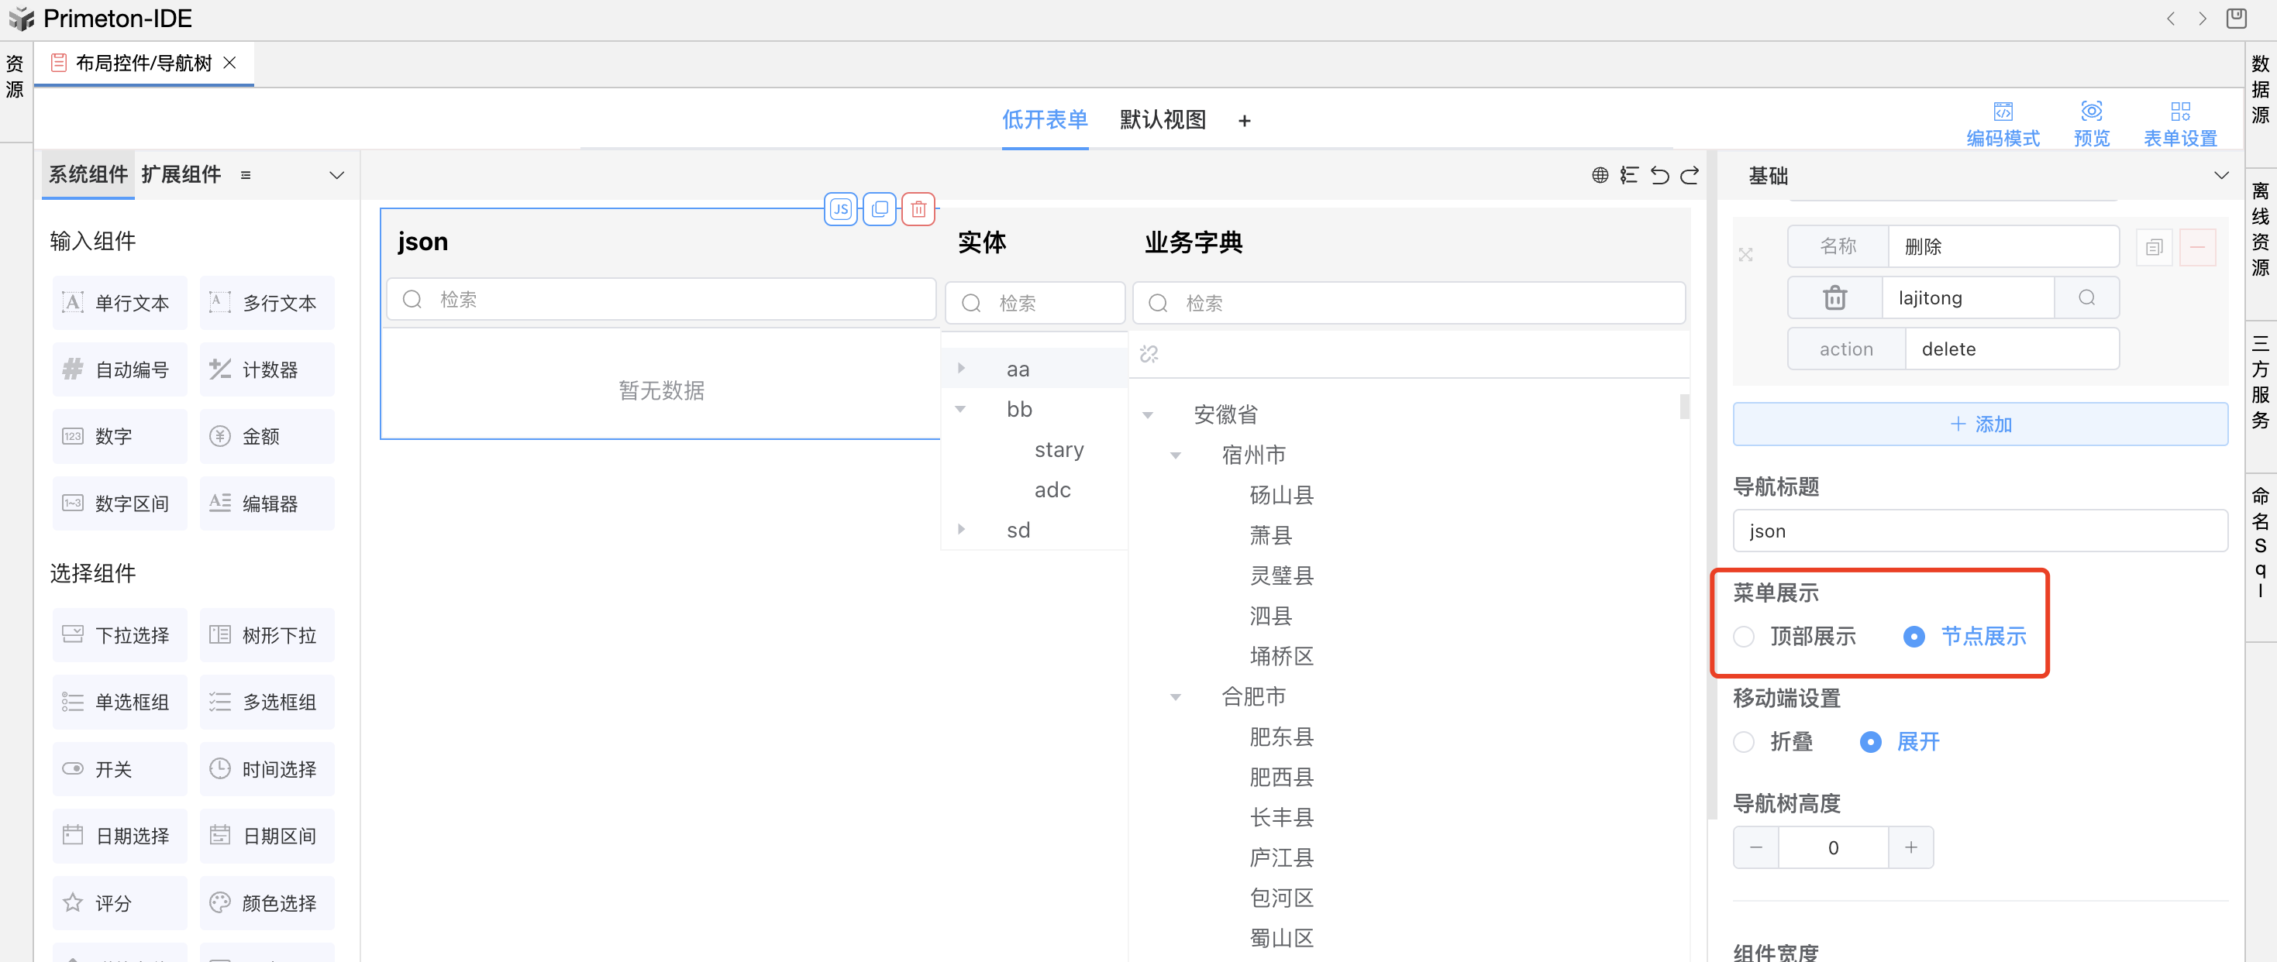Increase 导航树高度 with plus stepper
Viewport: 2277px width, 962px height.
point(1910,847)
